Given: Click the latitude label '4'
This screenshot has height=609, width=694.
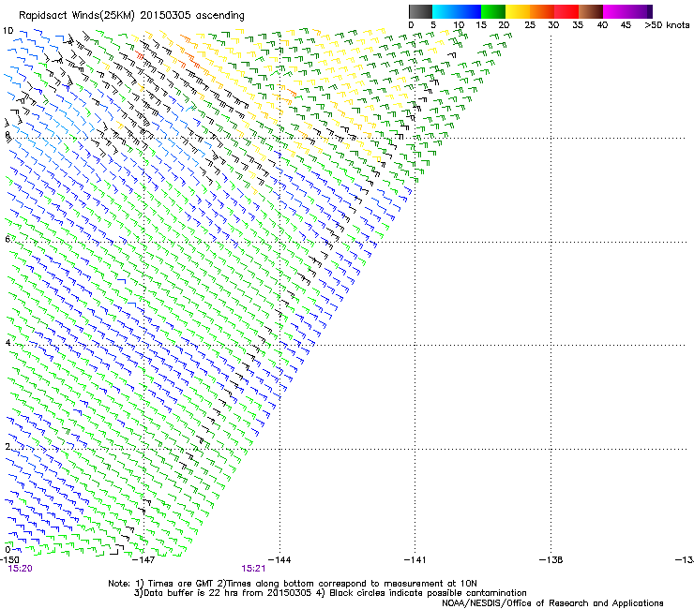Looking at the screenshot, I should coord(8,342).
